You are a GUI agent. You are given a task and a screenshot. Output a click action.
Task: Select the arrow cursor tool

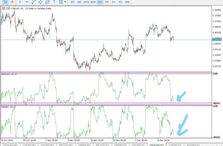click(5, 2)
